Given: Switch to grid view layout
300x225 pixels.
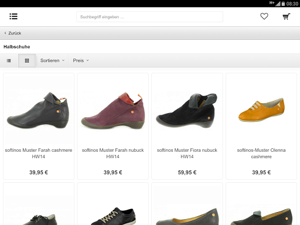Looking at the screenshot, I should (x=27, y=60).
